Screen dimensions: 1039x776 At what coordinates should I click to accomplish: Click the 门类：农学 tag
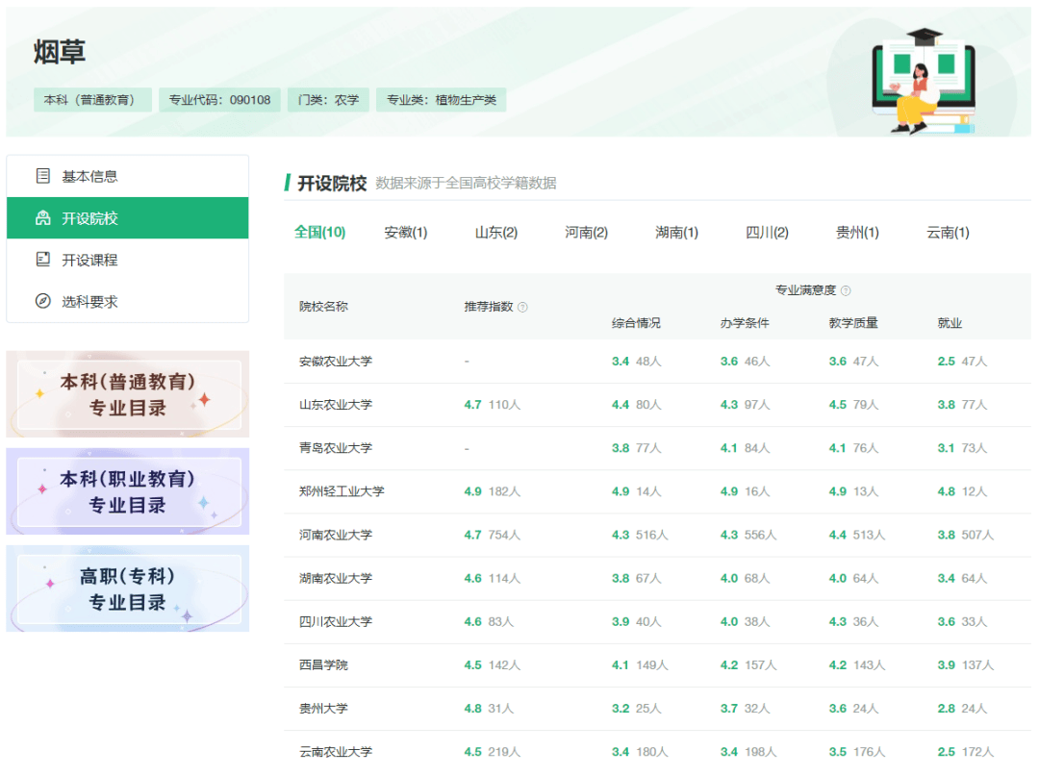coord(328,100)
